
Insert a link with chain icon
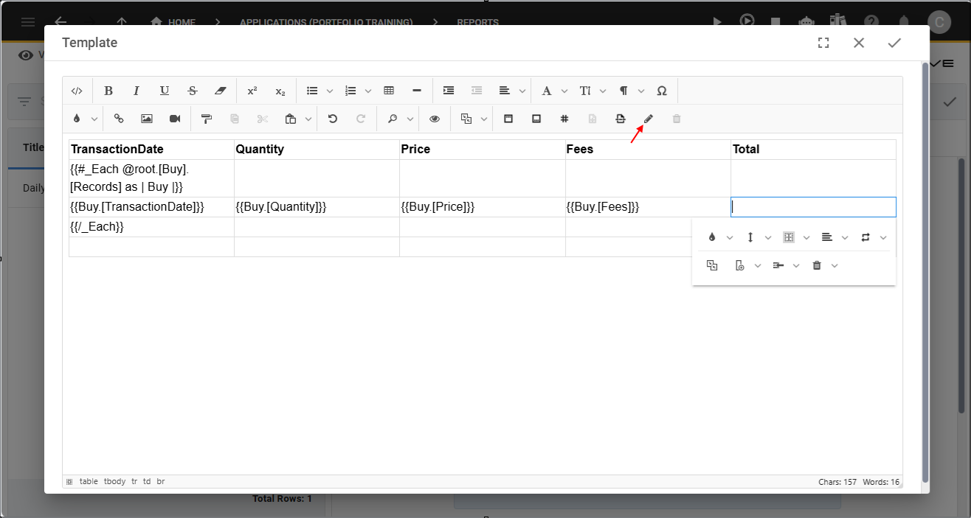coord(119,119)
